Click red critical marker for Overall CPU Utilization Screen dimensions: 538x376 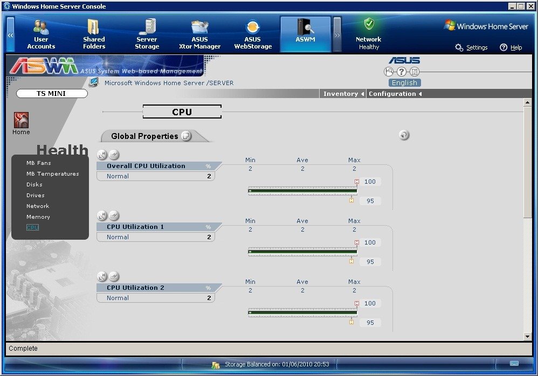coord(357,182)
